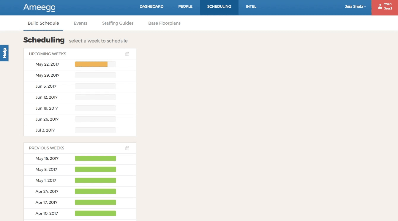Open the People menu

coord(185,7)
